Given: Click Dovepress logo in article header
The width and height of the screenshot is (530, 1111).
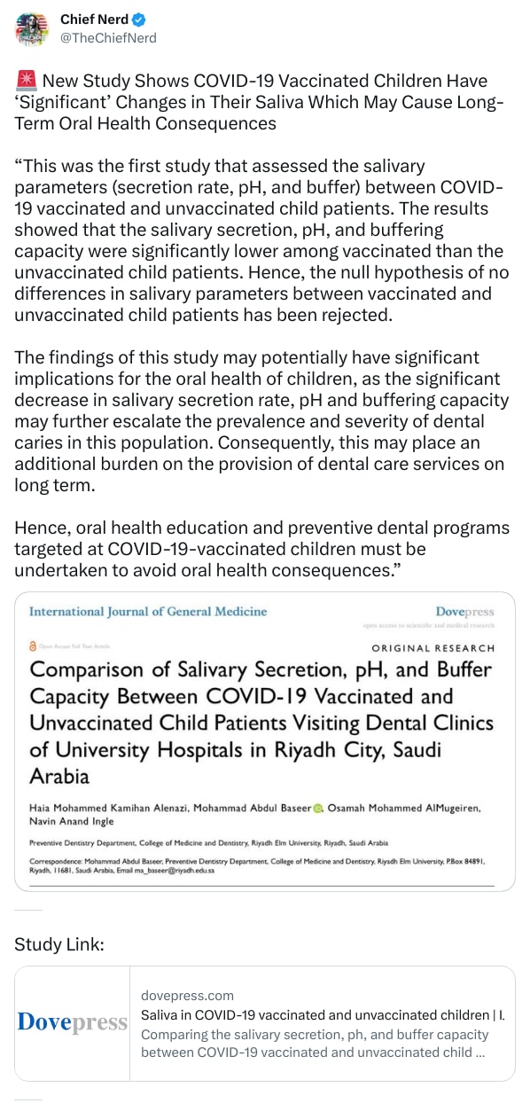Looking at the screenshot, I should coord(464,613).
